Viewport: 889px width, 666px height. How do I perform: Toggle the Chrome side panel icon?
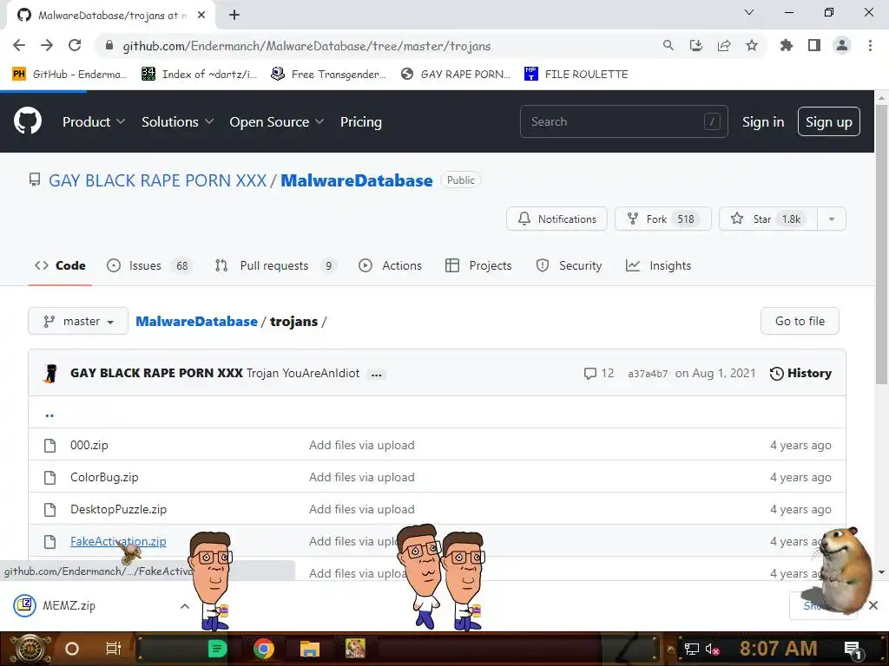coord(814,45)
